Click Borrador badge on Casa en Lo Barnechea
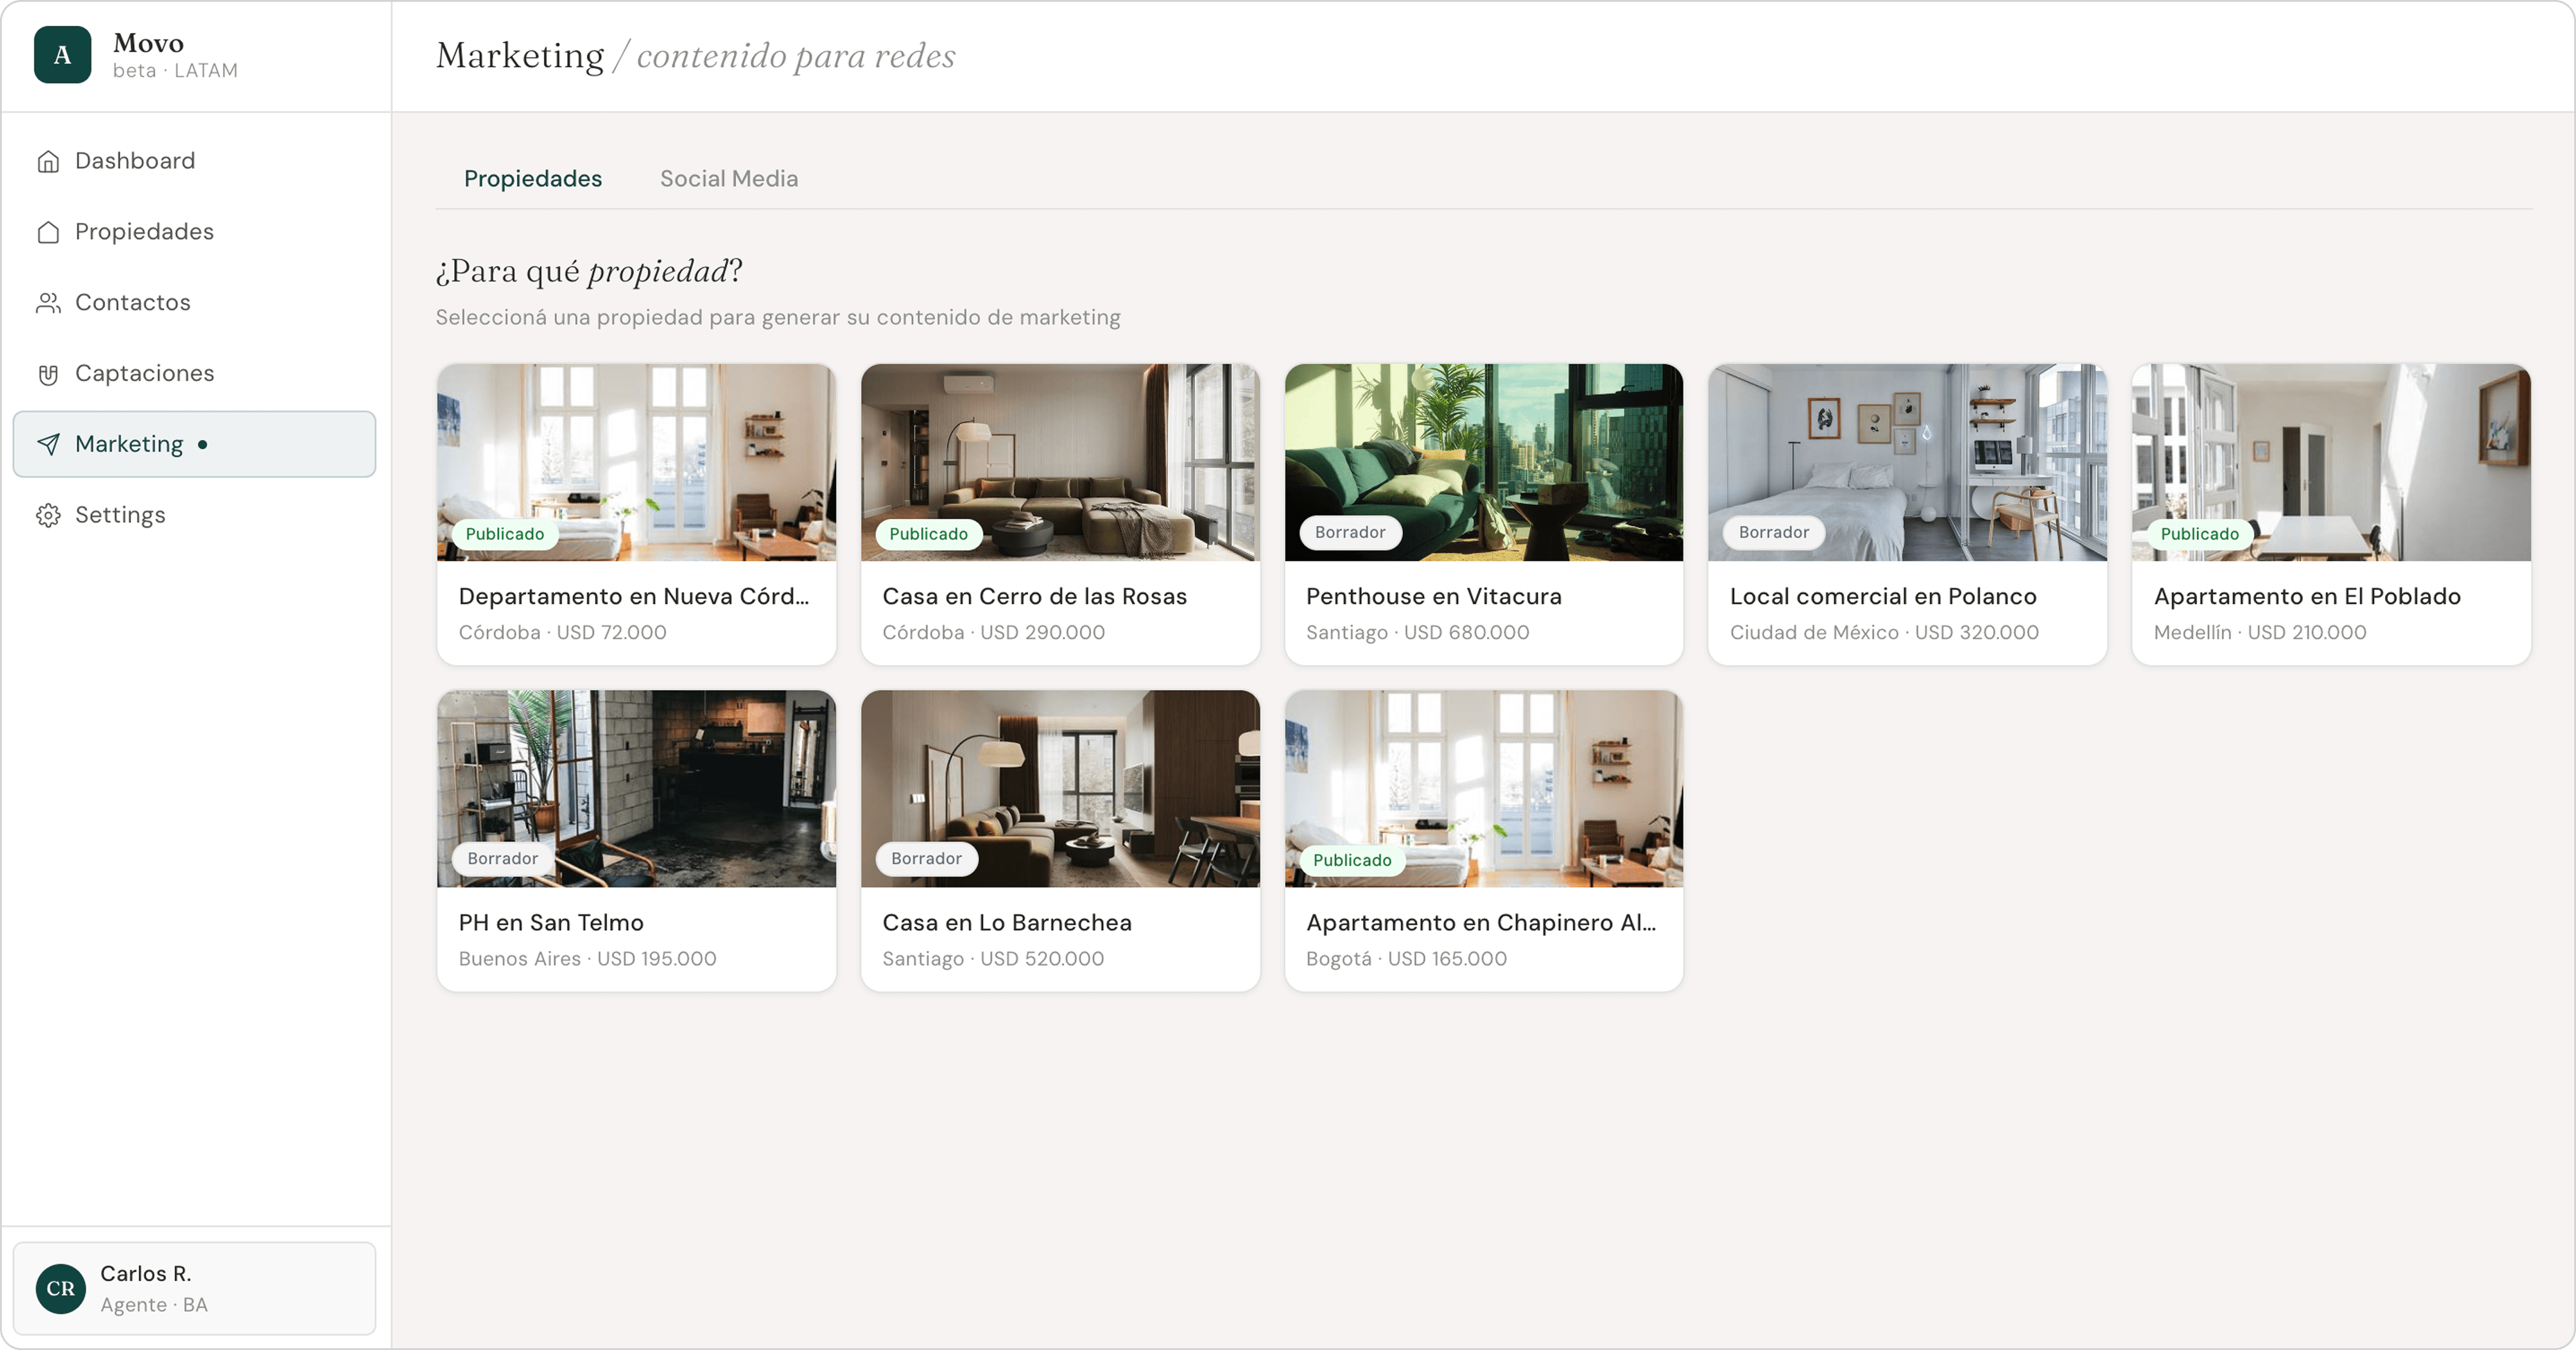 click(926, 859)
